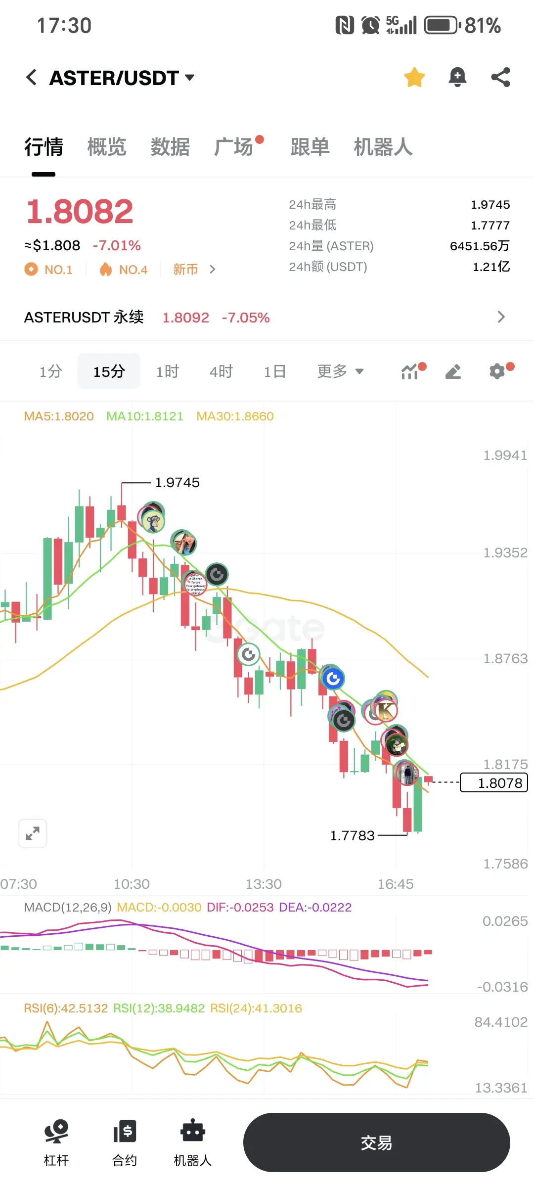
Task: Tap the 交易 trade button
Action: coord(376,1142)
